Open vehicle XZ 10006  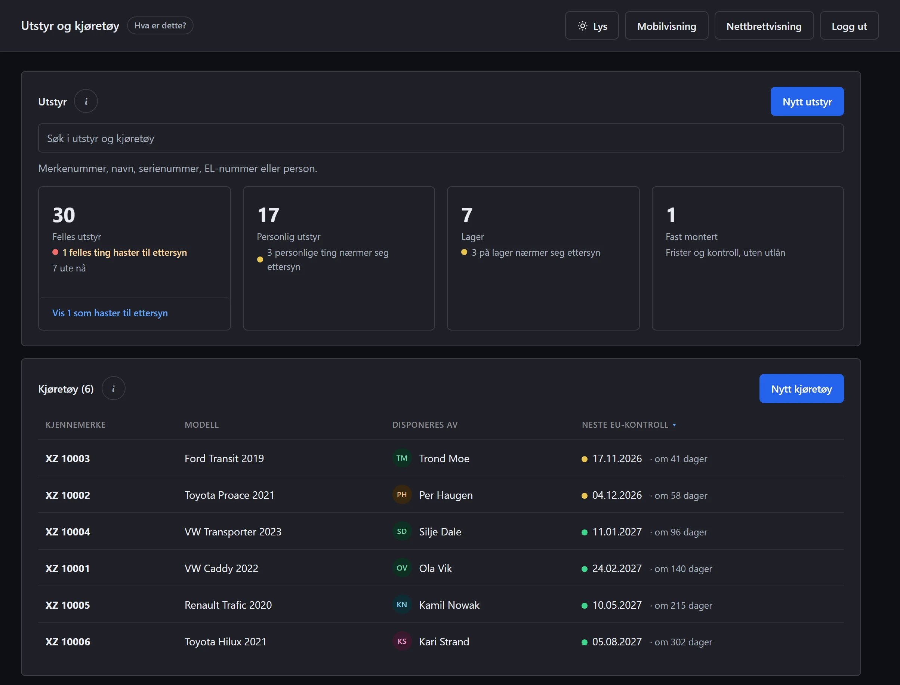click(x=68, y=642)
